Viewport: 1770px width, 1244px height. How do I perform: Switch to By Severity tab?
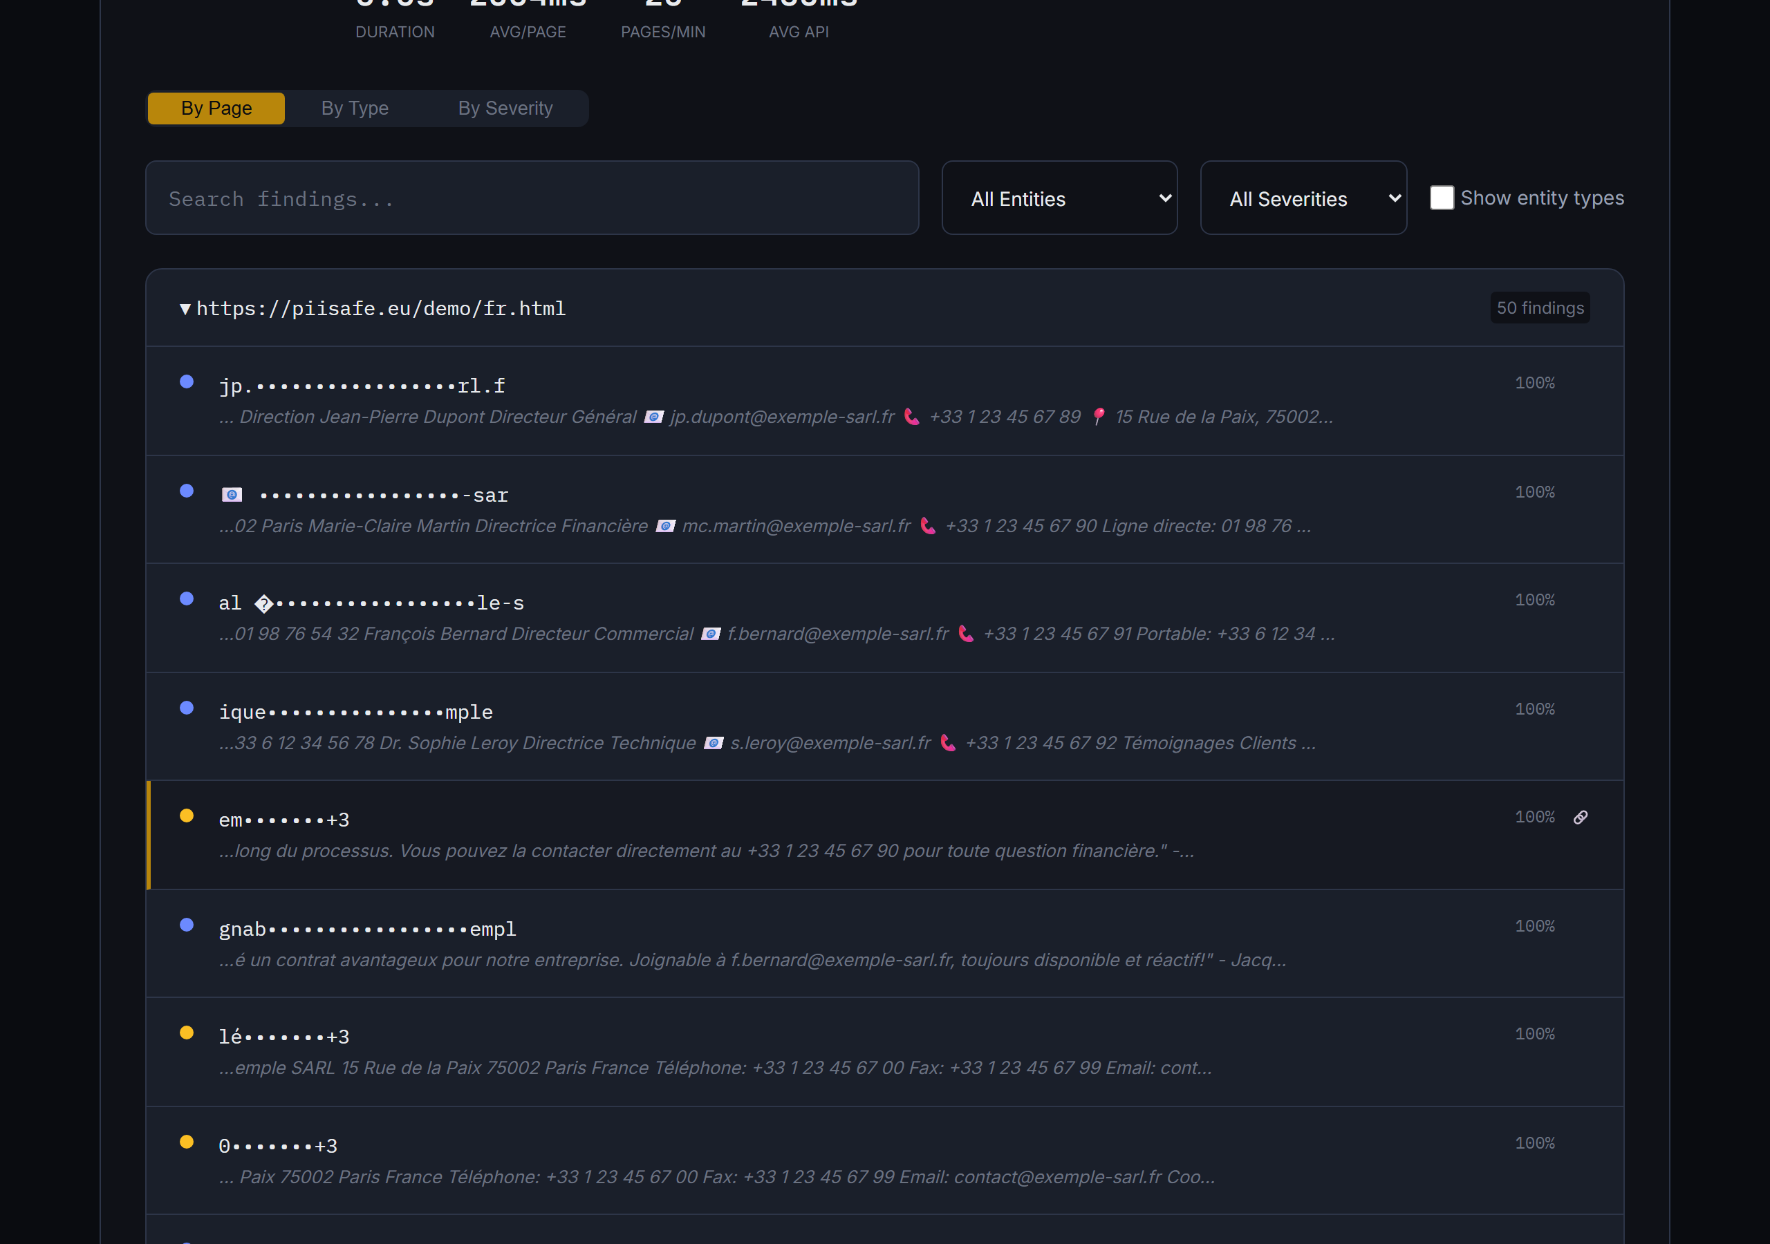click(x=505, y=108)
